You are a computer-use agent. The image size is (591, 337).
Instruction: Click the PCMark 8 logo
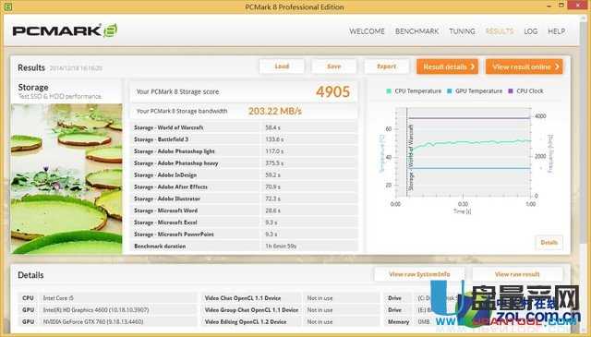click(x=65, y=30)
